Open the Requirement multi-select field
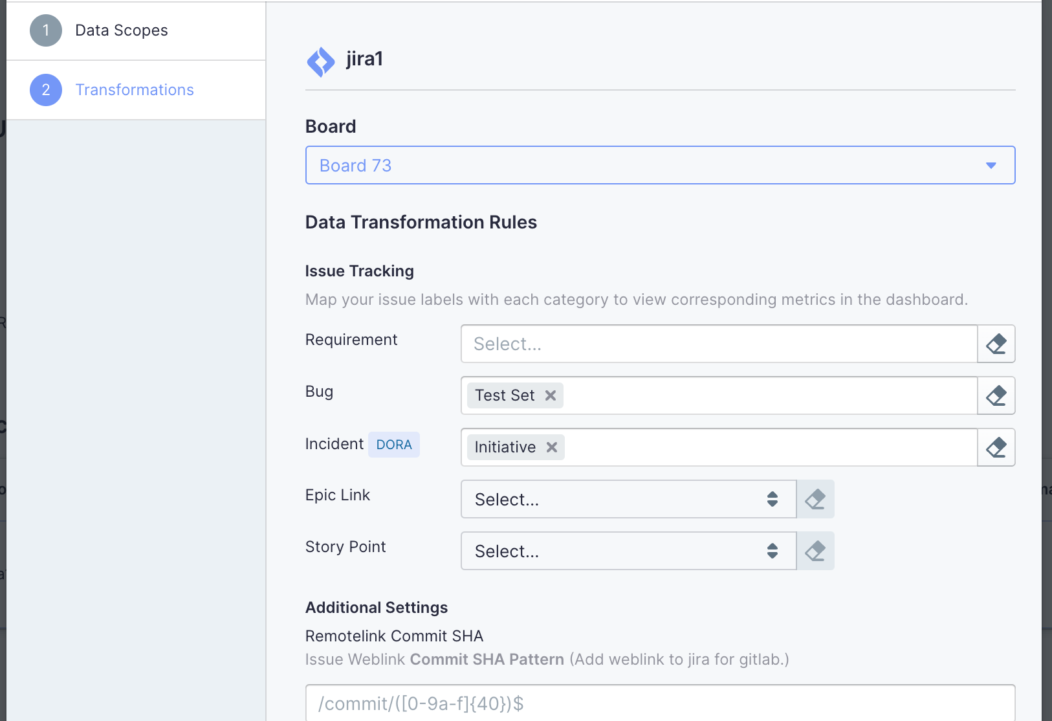This screenshot has width=1052, height=721. click(x=719, y=344)
